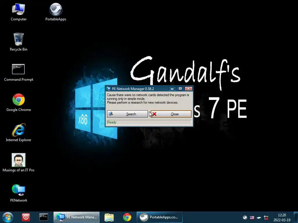This screenshot has height=223, width=298.
Task: Click Search for new network devices
Action: tap(127, 114)
